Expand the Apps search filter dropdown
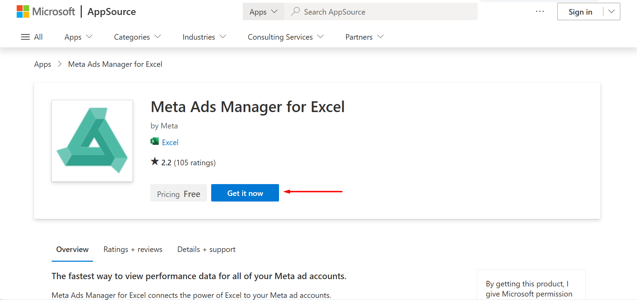This screenshot has width=637, height=300. (x=263, y=11)
